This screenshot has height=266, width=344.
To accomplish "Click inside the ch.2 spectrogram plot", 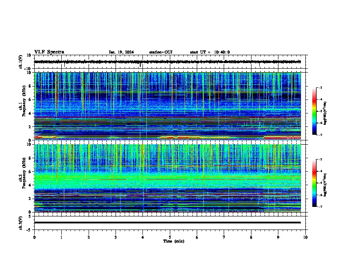I will coord(168,178).
